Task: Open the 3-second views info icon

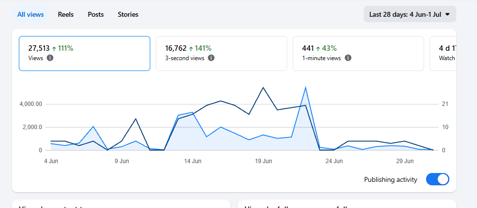Action: (211, 58)
